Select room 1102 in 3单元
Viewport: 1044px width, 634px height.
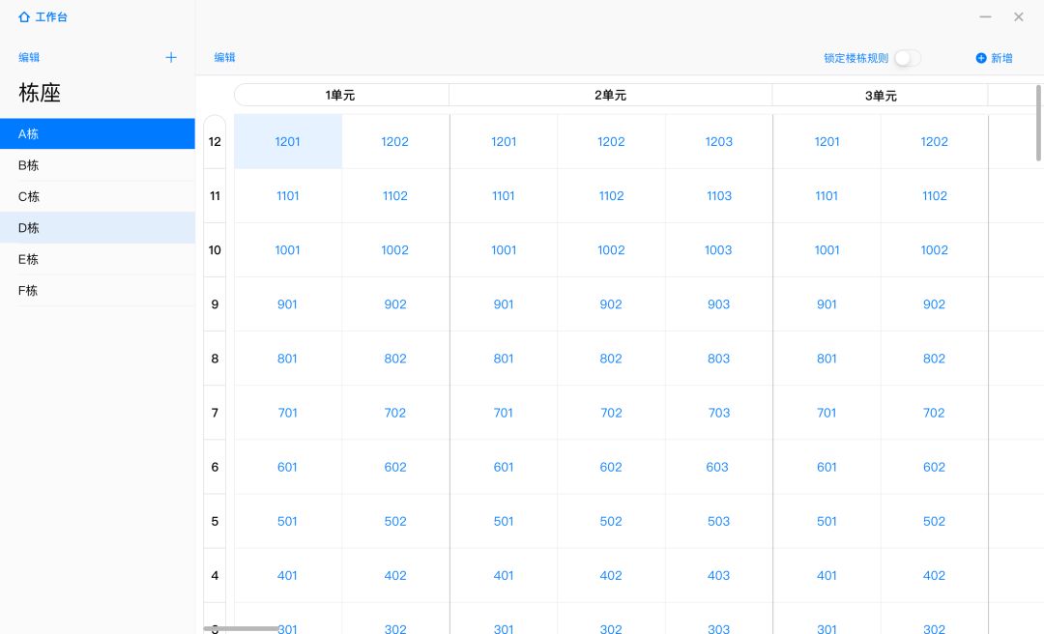(934, 196)
